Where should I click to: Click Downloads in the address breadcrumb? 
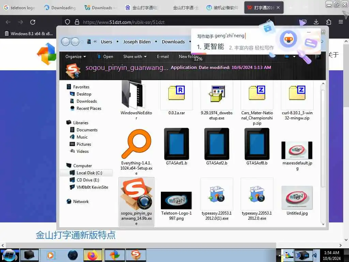[173, 42]
